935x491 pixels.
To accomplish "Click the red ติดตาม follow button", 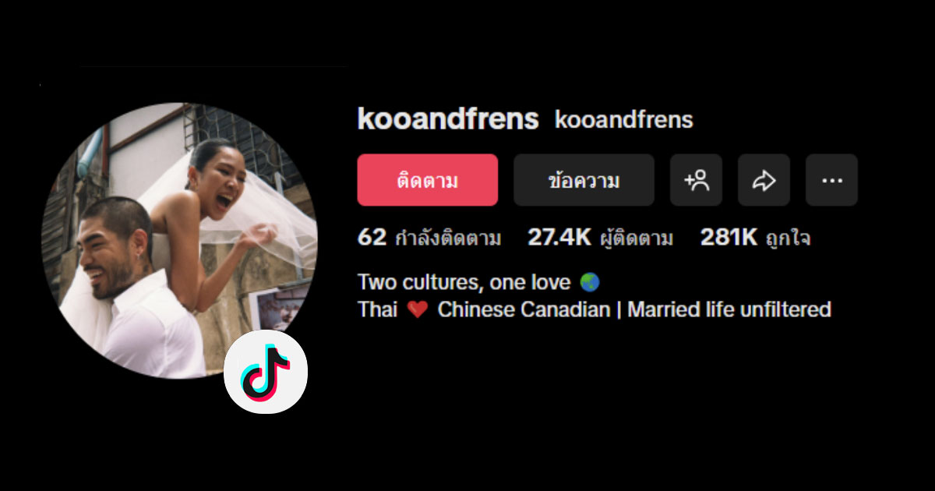I will click(427, 180).
